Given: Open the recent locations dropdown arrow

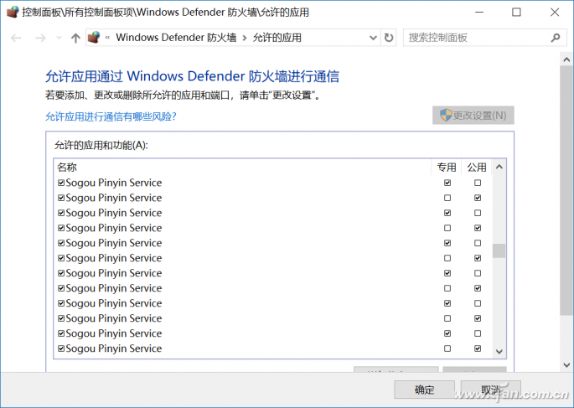Looking at the screenshot, I should click(x=59, y=38).
